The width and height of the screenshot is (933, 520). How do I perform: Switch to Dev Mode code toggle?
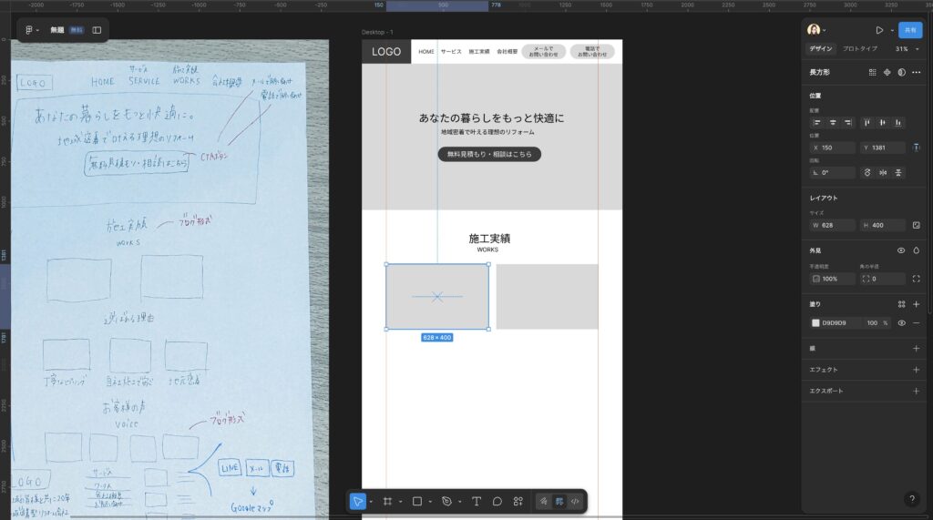574,501
